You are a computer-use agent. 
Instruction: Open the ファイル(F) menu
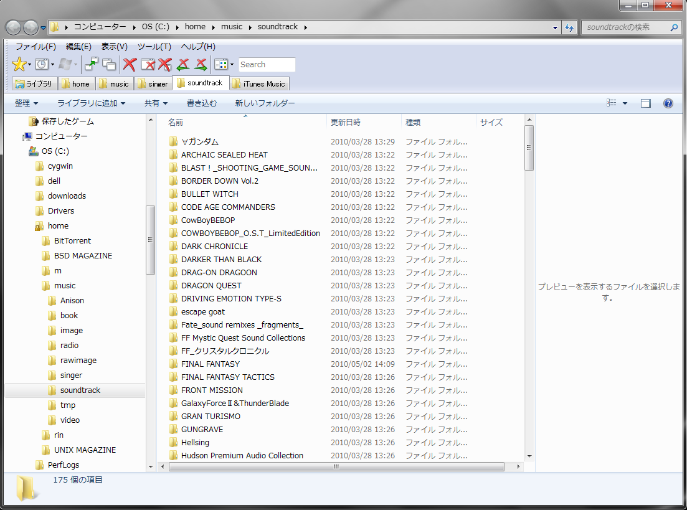36,47
